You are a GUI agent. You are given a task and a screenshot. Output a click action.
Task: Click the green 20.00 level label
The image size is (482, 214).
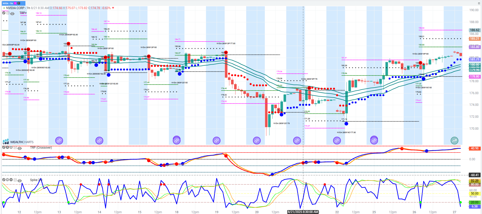click(475, 202)
